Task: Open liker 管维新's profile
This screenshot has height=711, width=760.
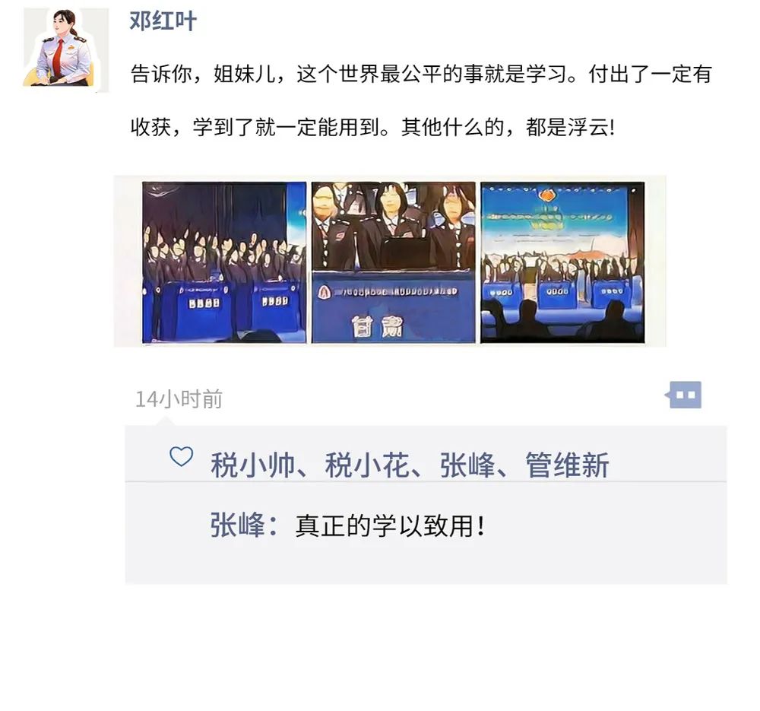Action: click(567, 465)
